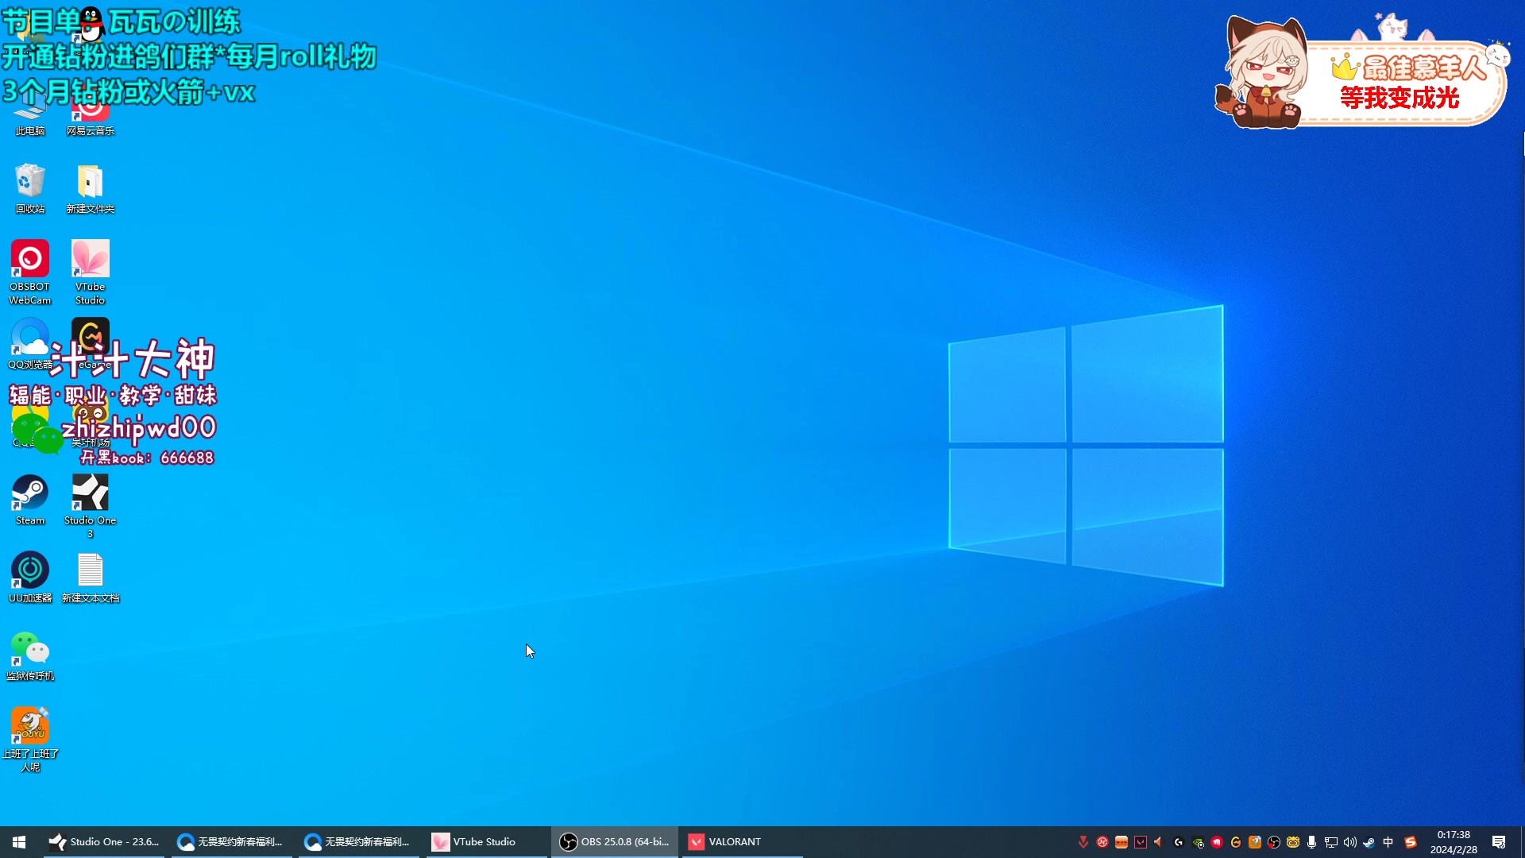Switch to Studio One taskbar window
Viewport: 1525px width, 858px height.
tap(104, 842)
